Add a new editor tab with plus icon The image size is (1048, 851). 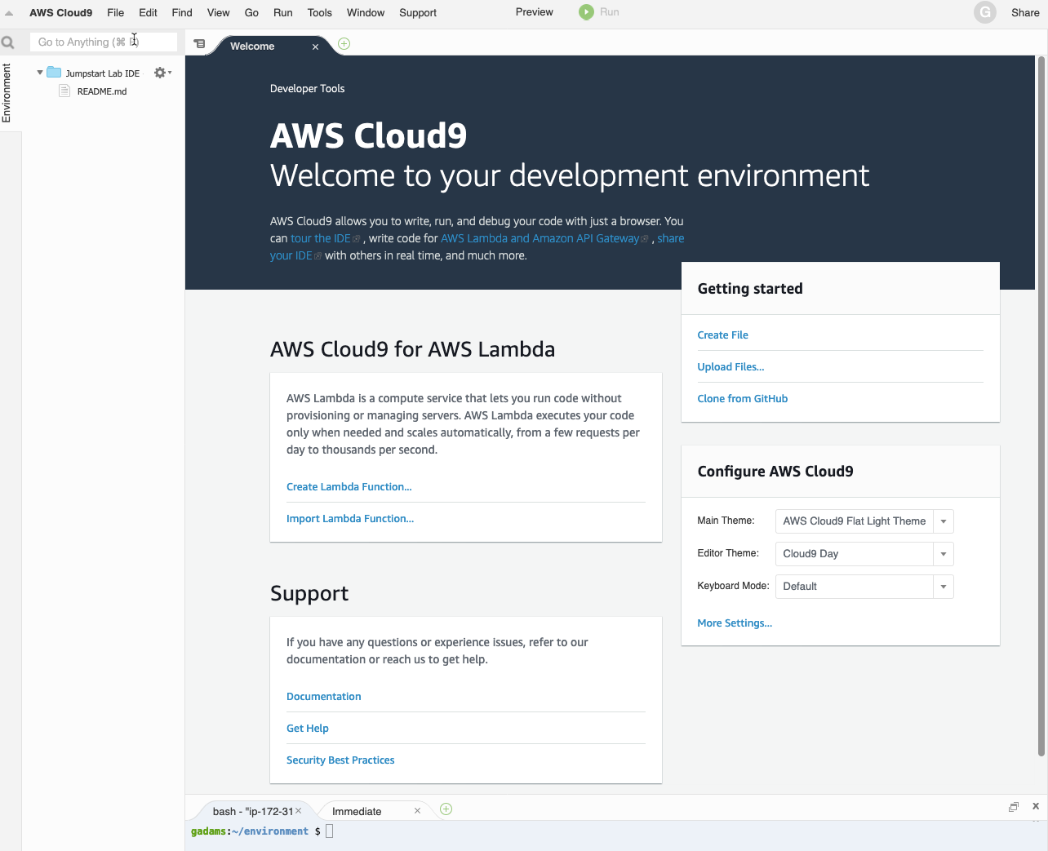(344, 44)
